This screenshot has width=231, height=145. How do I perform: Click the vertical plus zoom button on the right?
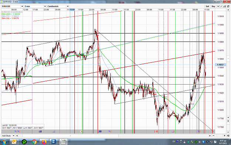(x=228, y=121)
